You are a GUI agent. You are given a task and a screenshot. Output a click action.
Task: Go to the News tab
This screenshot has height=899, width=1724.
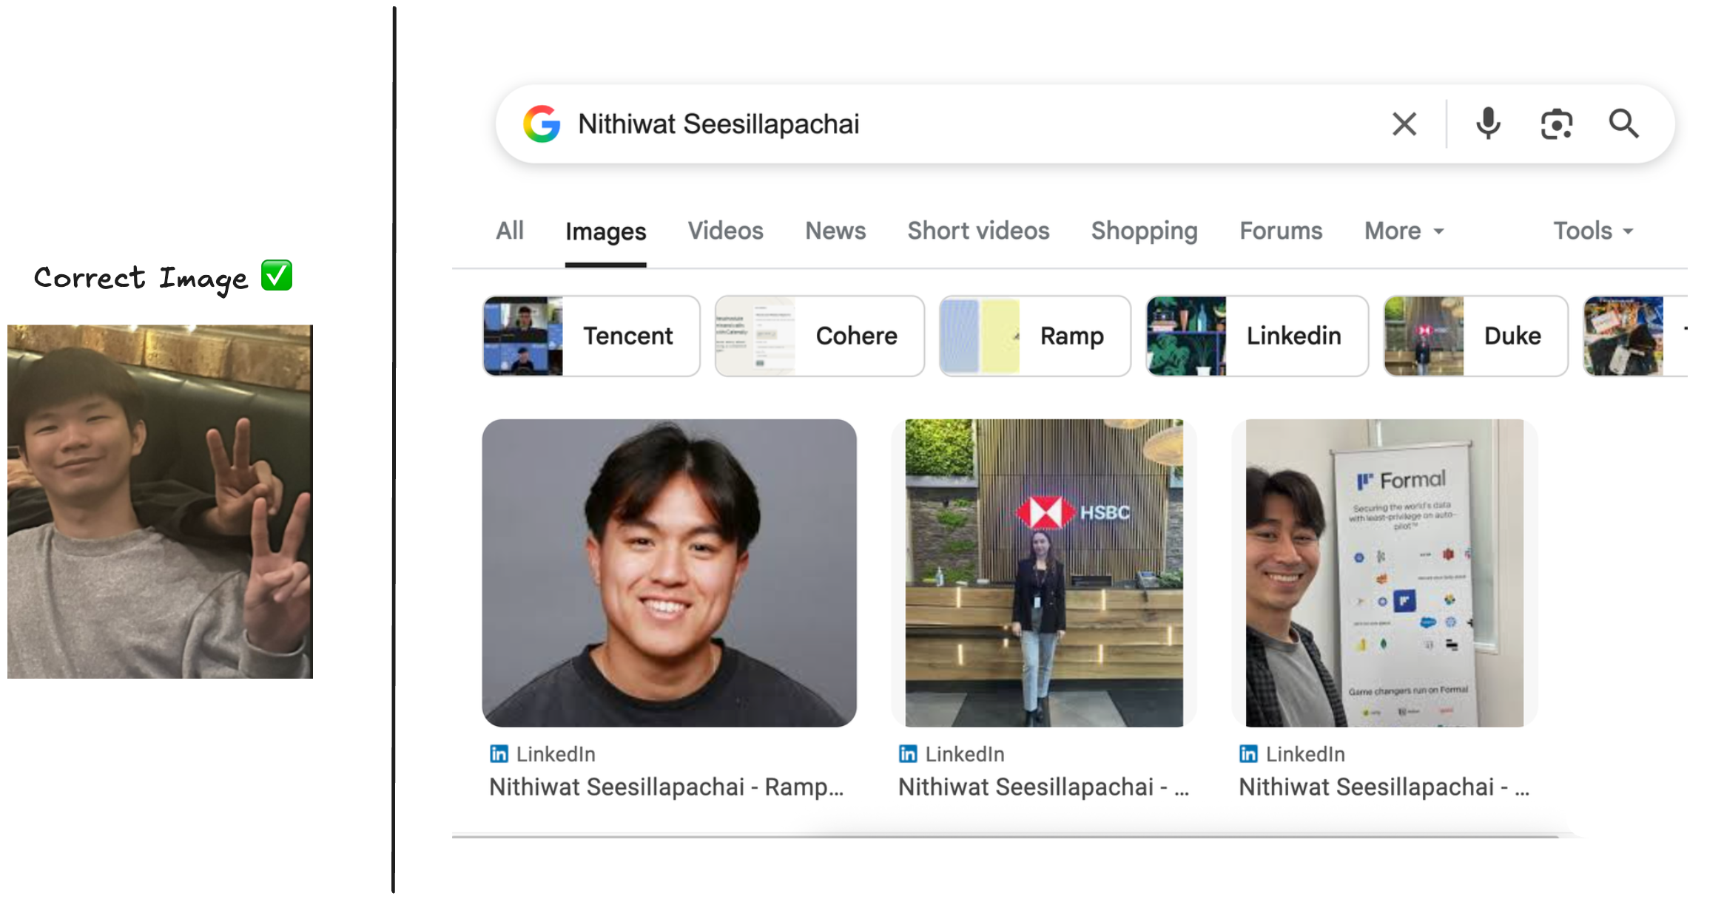[x=835, y=231]
